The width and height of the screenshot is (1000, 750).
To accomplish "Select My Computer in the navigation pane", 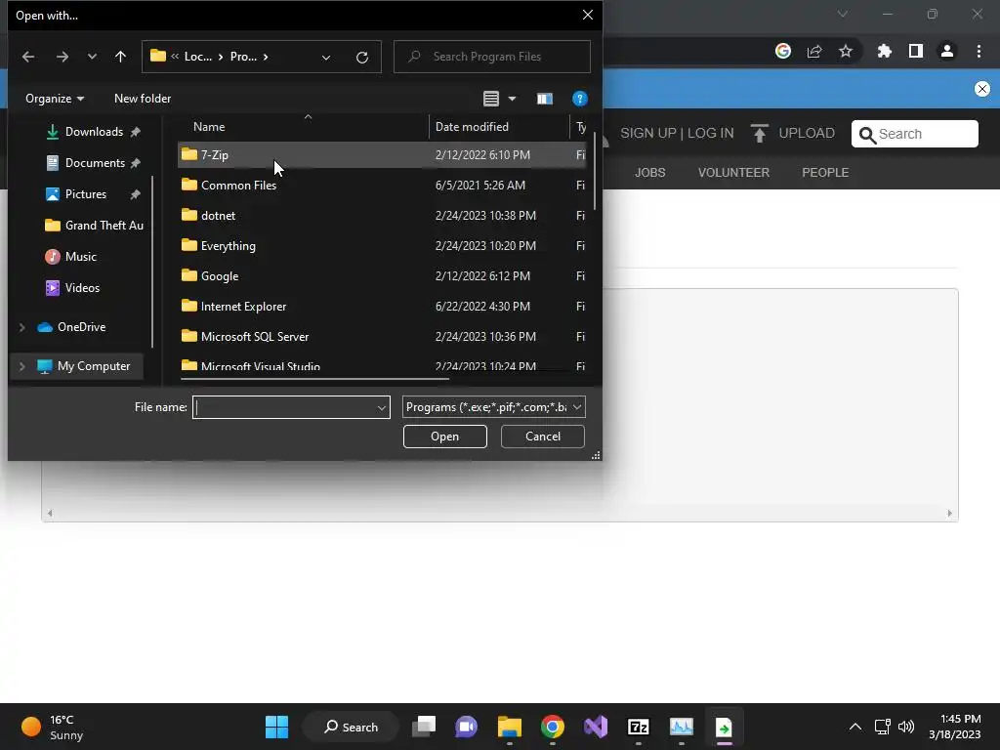I will coord(93,366).
